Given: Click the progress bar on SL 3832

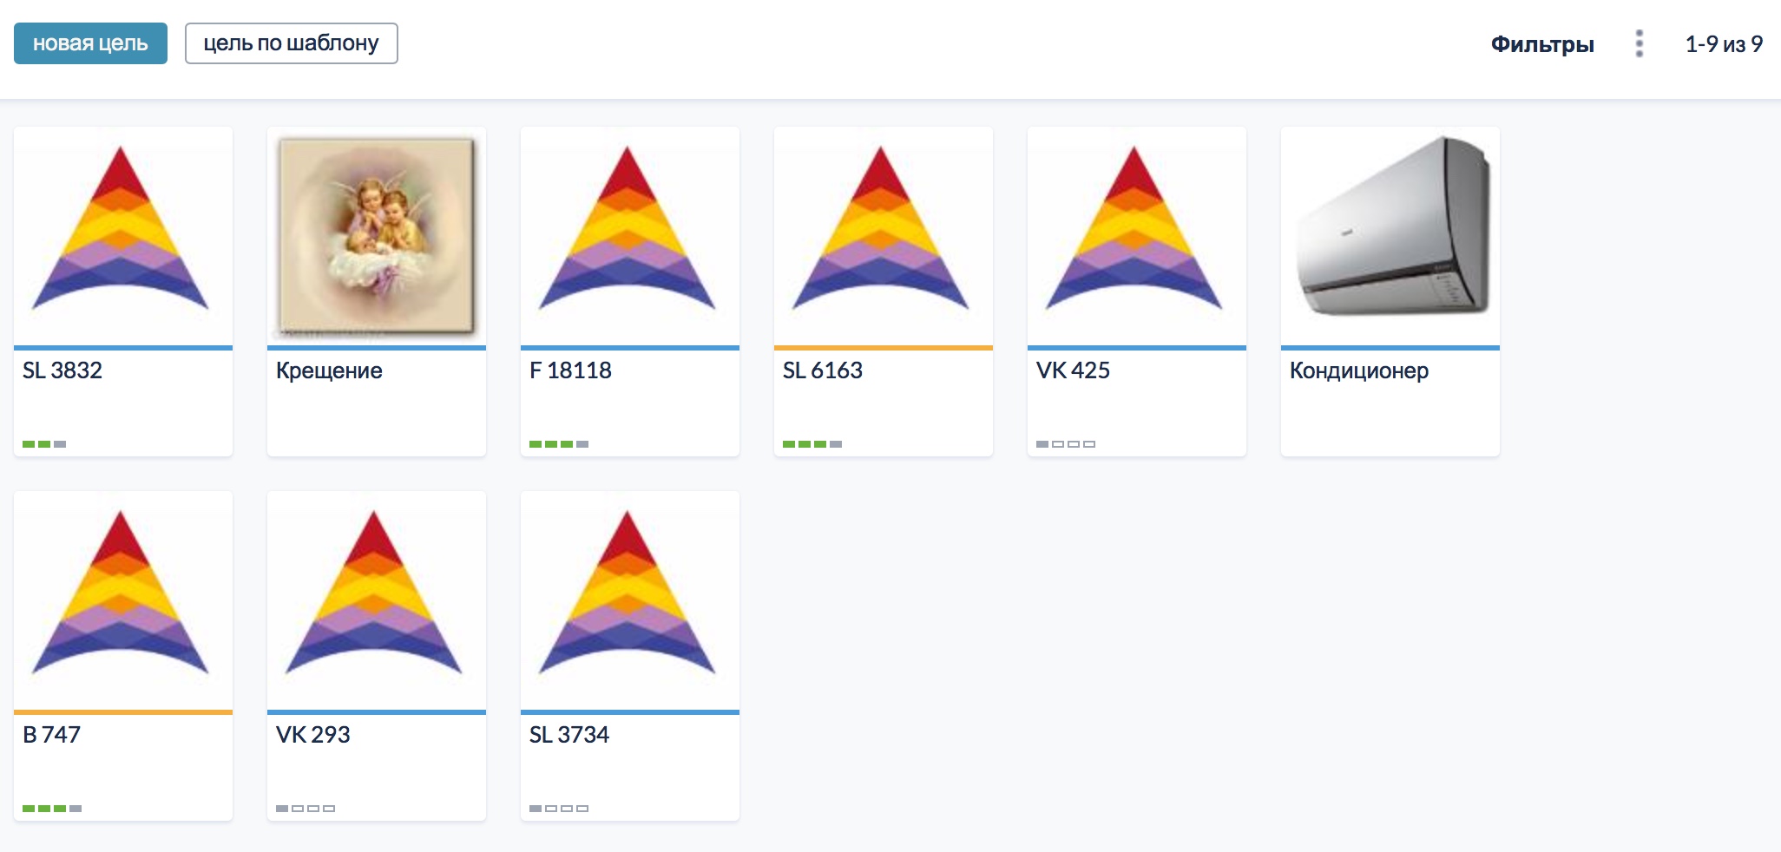Looking at the screenshot, I should pyautogui.click(x=44, y=444).
